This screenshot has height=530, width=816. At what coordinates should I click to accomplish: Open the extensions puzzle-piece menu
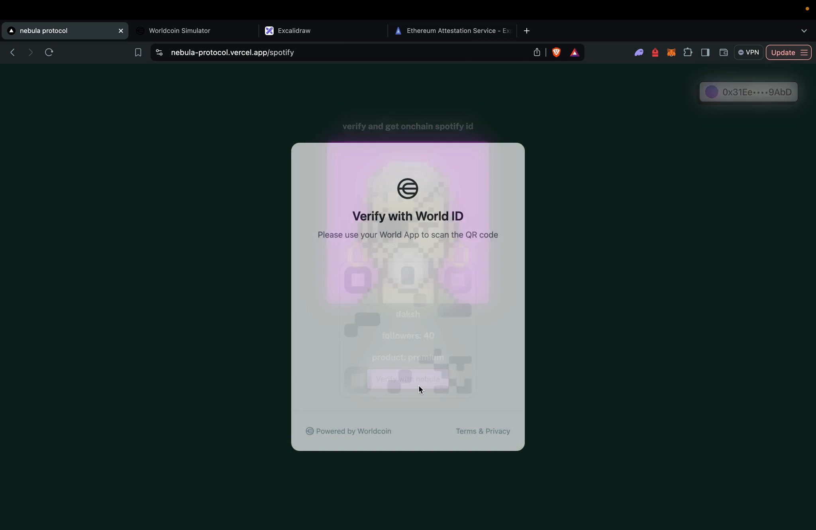click(688, 52)
